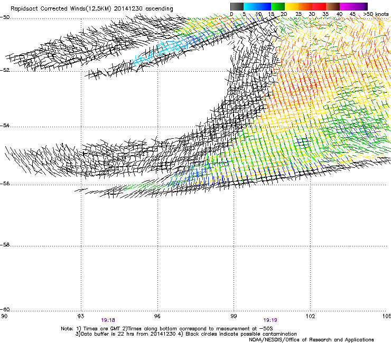This screenshot has width=391, height=343.
Task: Click the latitude label '-54'
Action: point(5,125)
